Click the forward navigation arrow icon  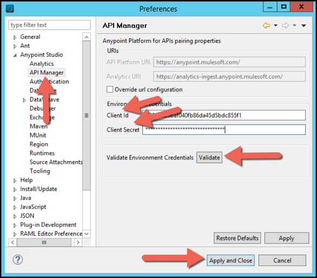tap(285, 25)
